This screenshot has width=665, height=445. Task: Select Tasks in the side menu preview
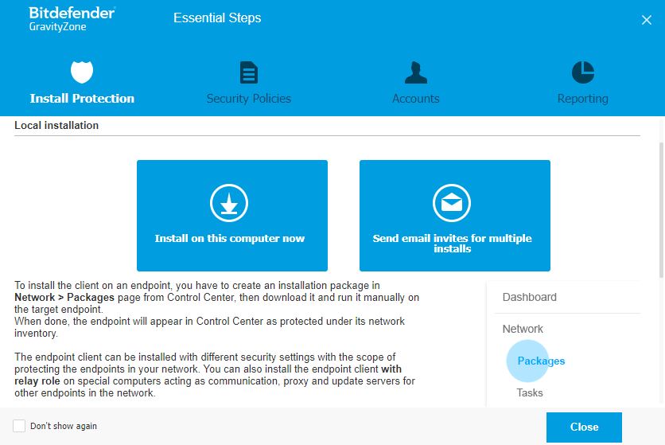[x=529, y=392]
